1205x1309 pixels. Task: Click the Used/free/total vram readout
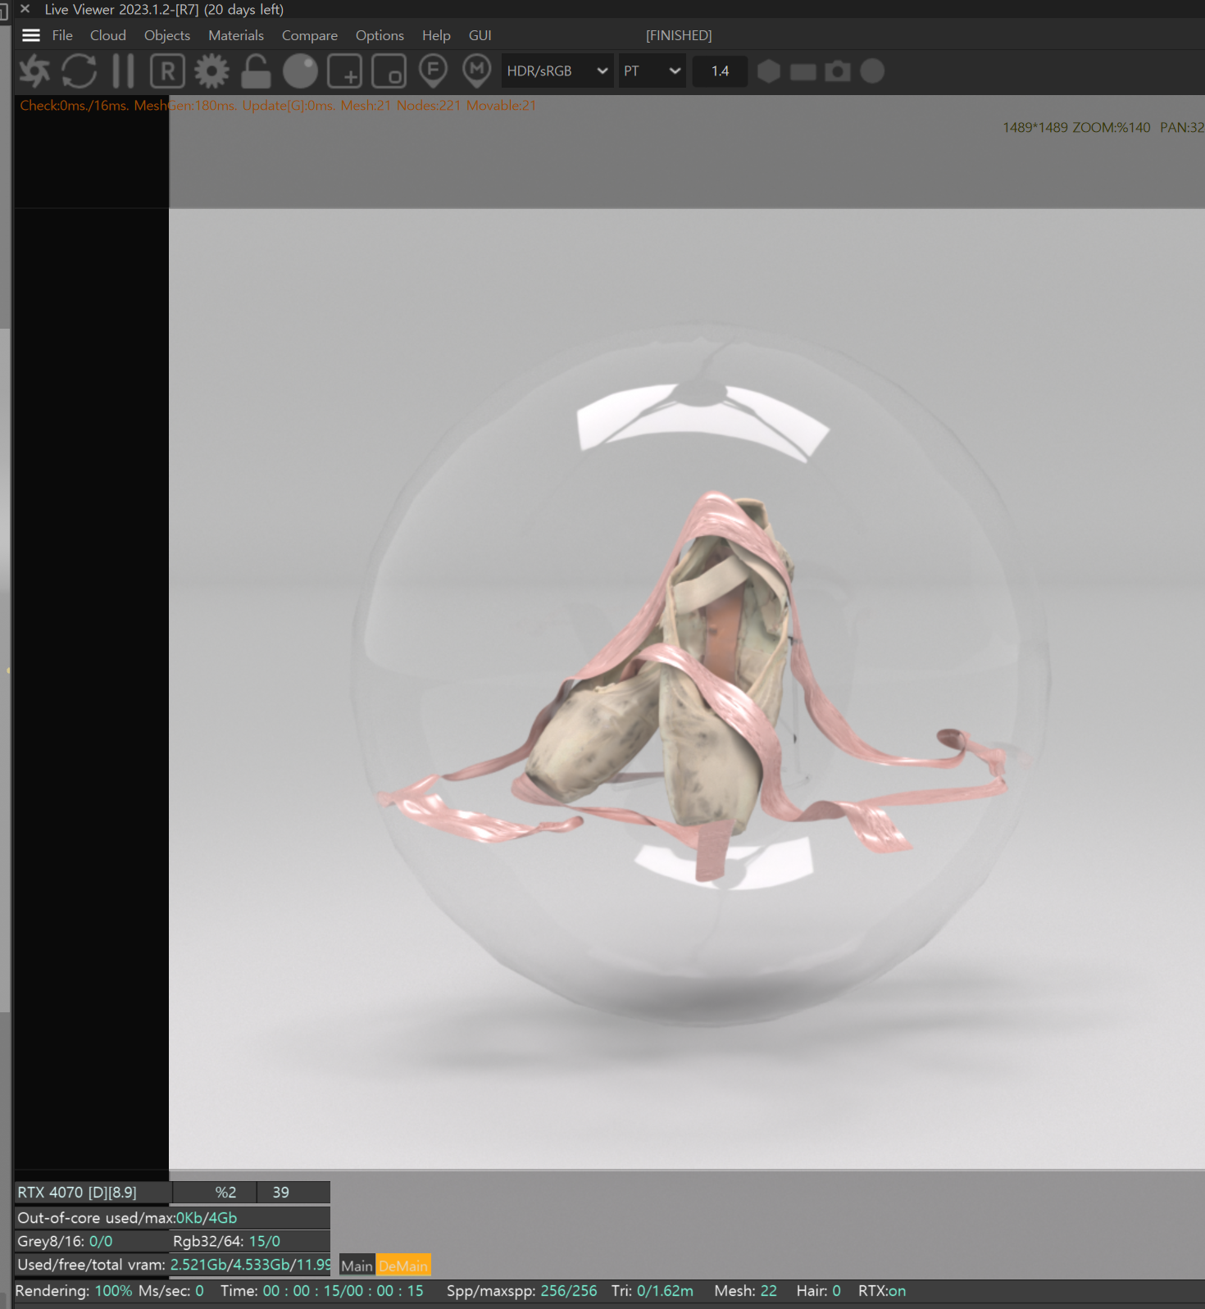(x=174, y=1264)
